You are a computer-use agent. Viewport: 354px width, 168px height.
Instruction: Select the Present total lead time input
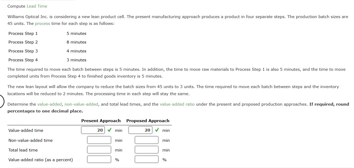pyautogui.click(x=99, y=149)
